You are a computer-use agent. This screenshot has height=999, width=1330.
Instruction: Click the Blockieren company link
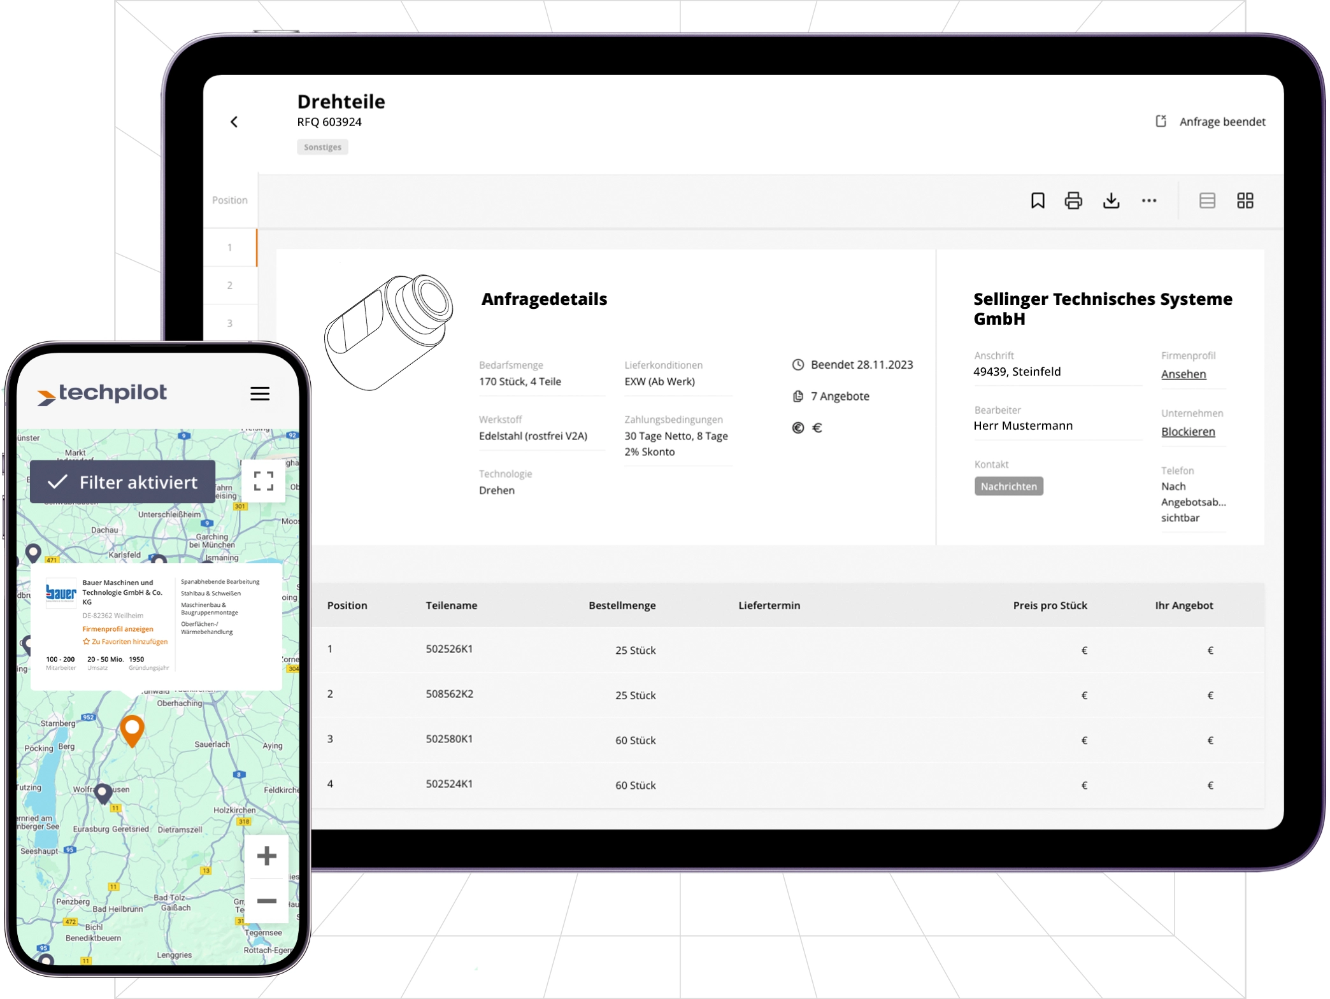pos(1187,432)
